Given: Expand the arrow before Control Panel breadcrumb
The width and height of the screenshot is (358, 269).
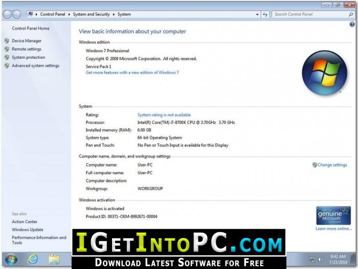Looking at the screenshot, I should (36, 14).
